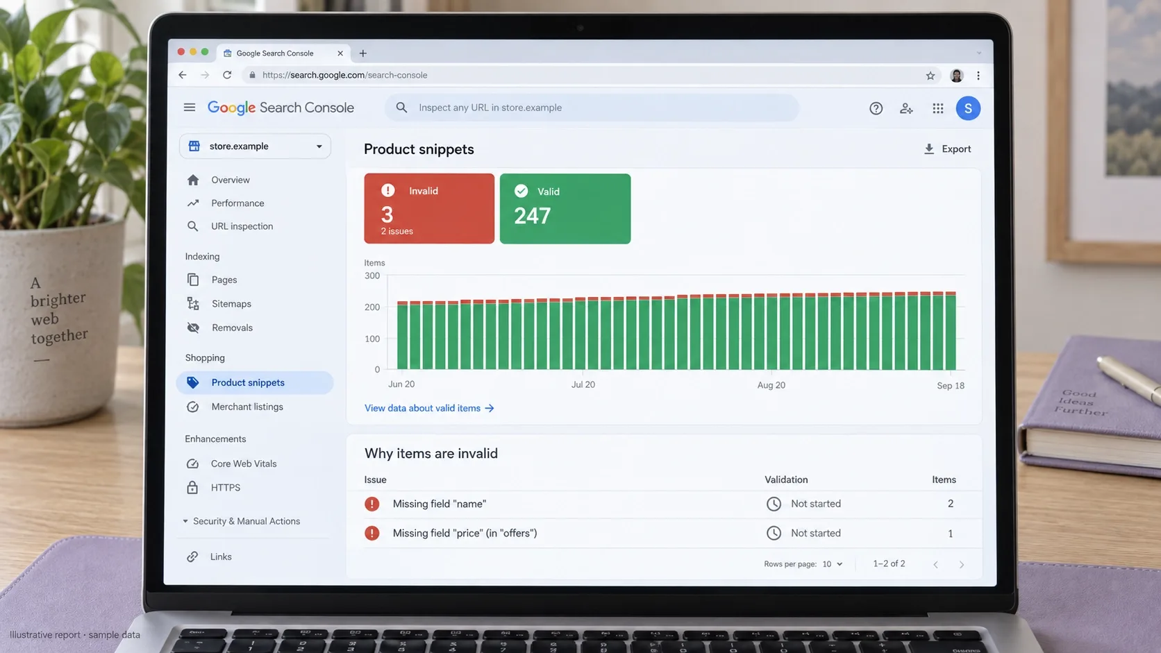Click "Not started" in the "name" issue row
The height and width of the screenshot is (653, 1161).
pyautogui.click(x=816, y=504)
